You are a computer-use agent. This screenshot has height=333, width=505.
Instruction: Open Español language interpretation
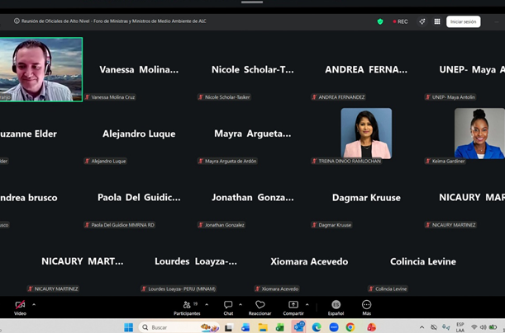pos(336,306)
